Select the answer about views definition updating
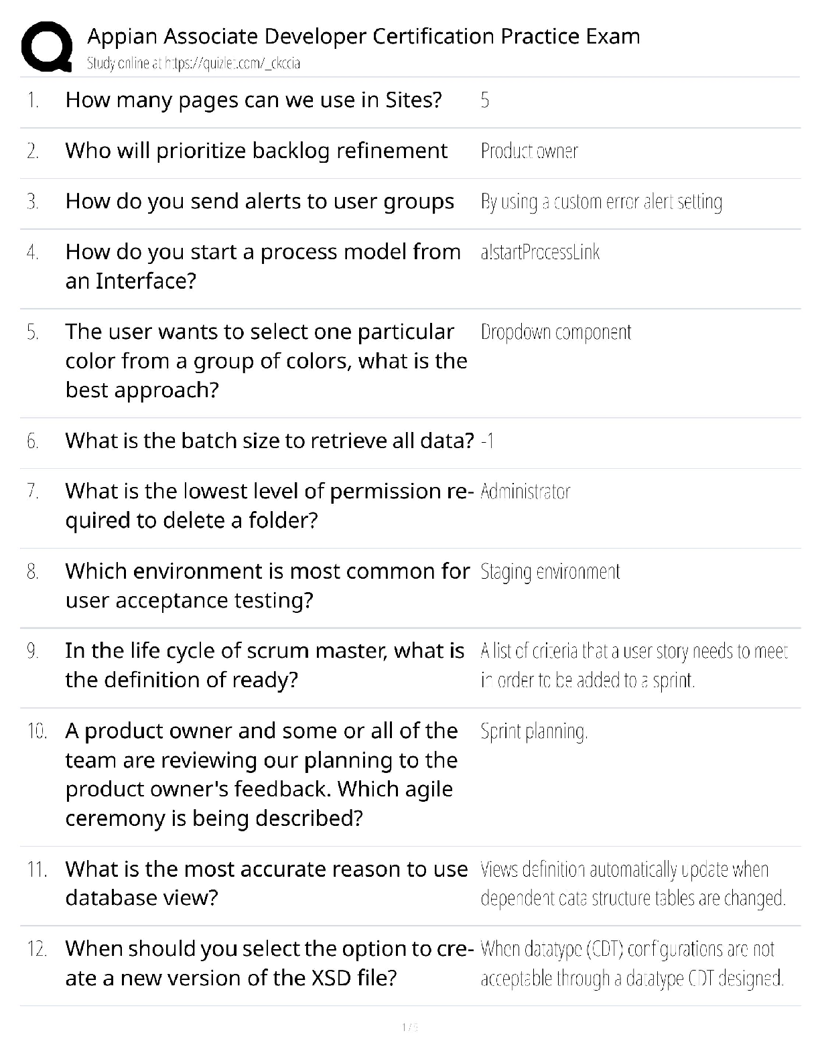 [x=633, y=883]
